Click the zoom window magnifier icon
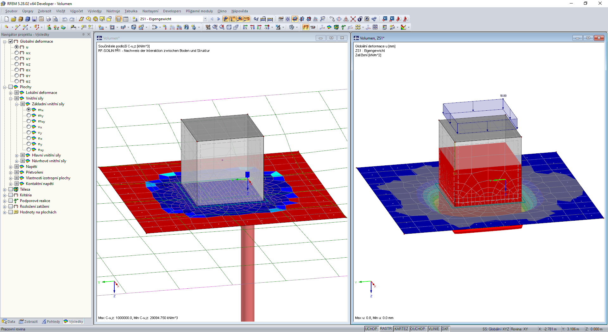The height and width of the screenshot is (332, 608). [x=215, y=27]
